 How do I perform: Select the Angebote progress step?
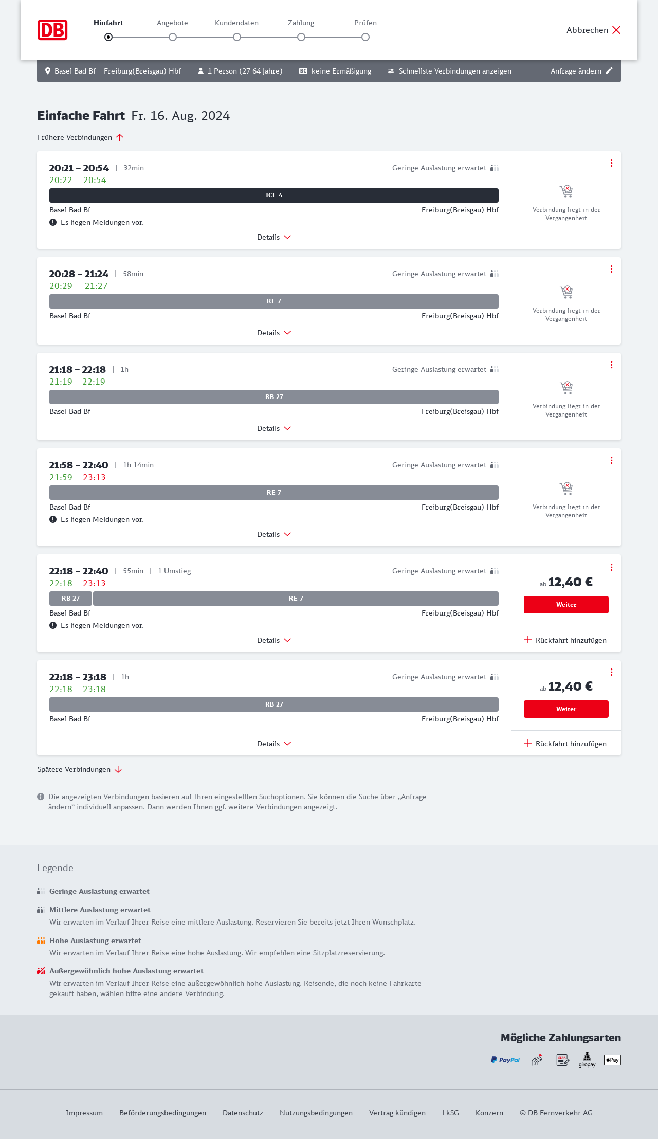[173, 37]
